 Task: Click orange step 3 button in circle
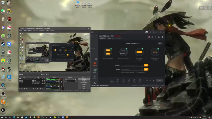coord(139,52)
